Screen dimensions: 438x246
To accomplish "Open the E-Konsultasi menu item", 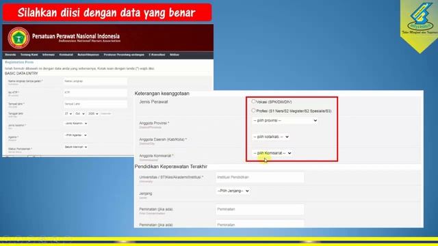I will pos(157,55).
